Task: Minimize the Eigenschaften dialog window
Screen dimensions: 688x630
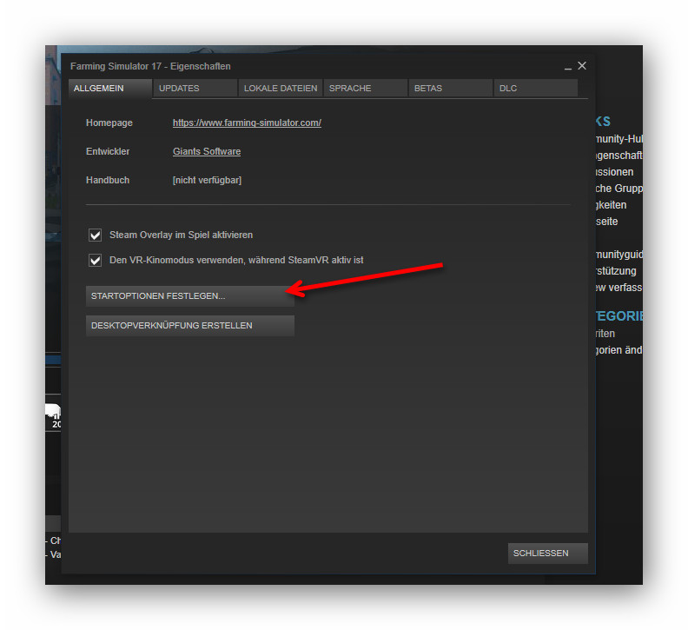Action: click(567, 67)
